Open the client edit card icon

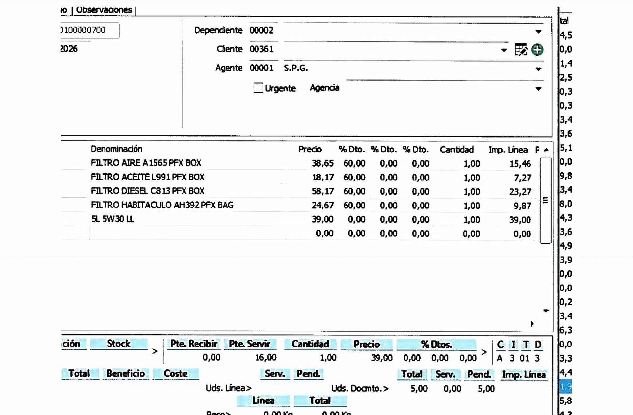click(521, 50)
